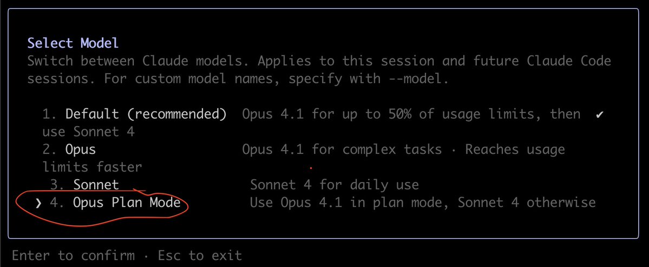The height and width of the screenshot is (267, 649).
Task: Click the "Enter to confirm" hint
Action: click(x=73, y=255)
